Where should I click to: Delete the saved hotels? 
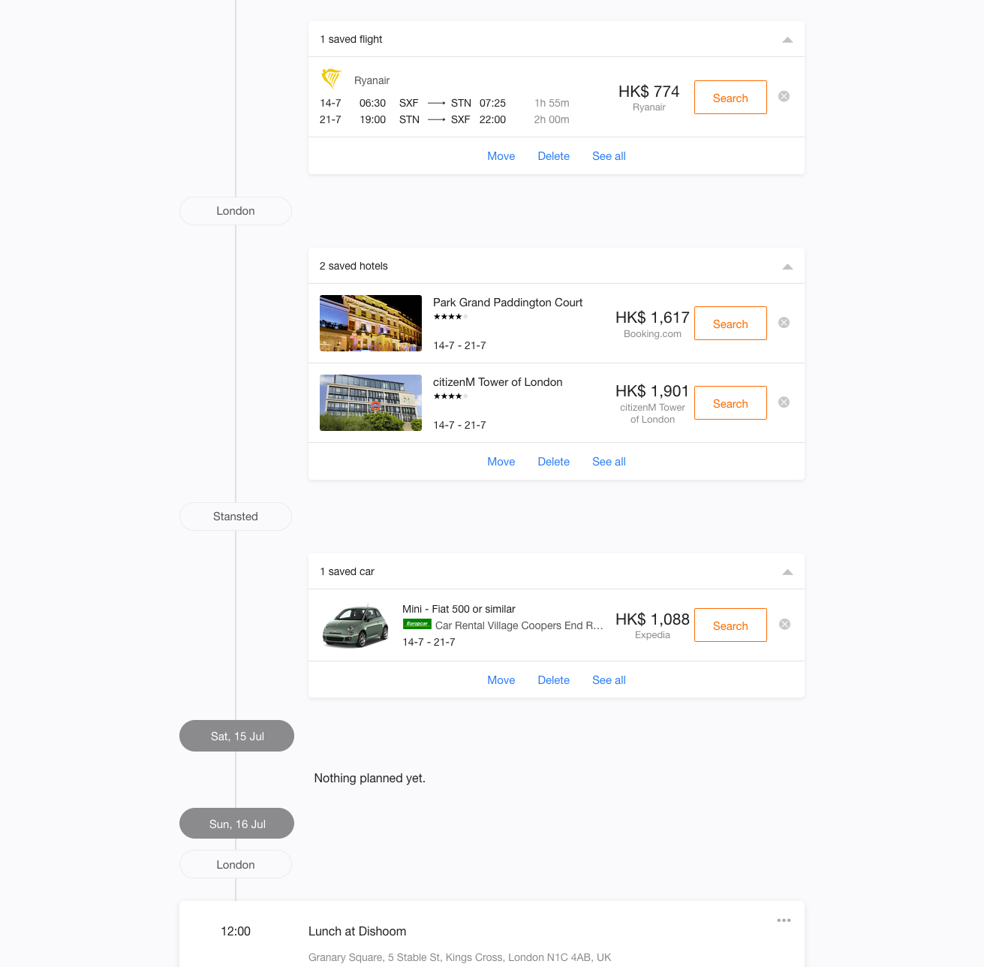[x=554, y=462]
